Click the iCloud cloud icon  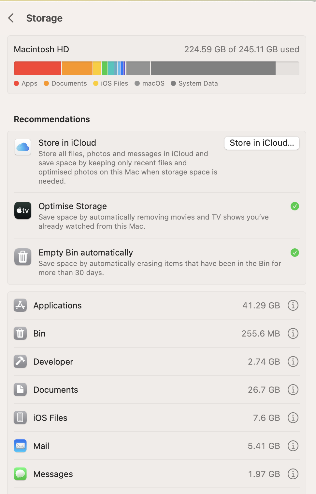click(x=23, y=147)
